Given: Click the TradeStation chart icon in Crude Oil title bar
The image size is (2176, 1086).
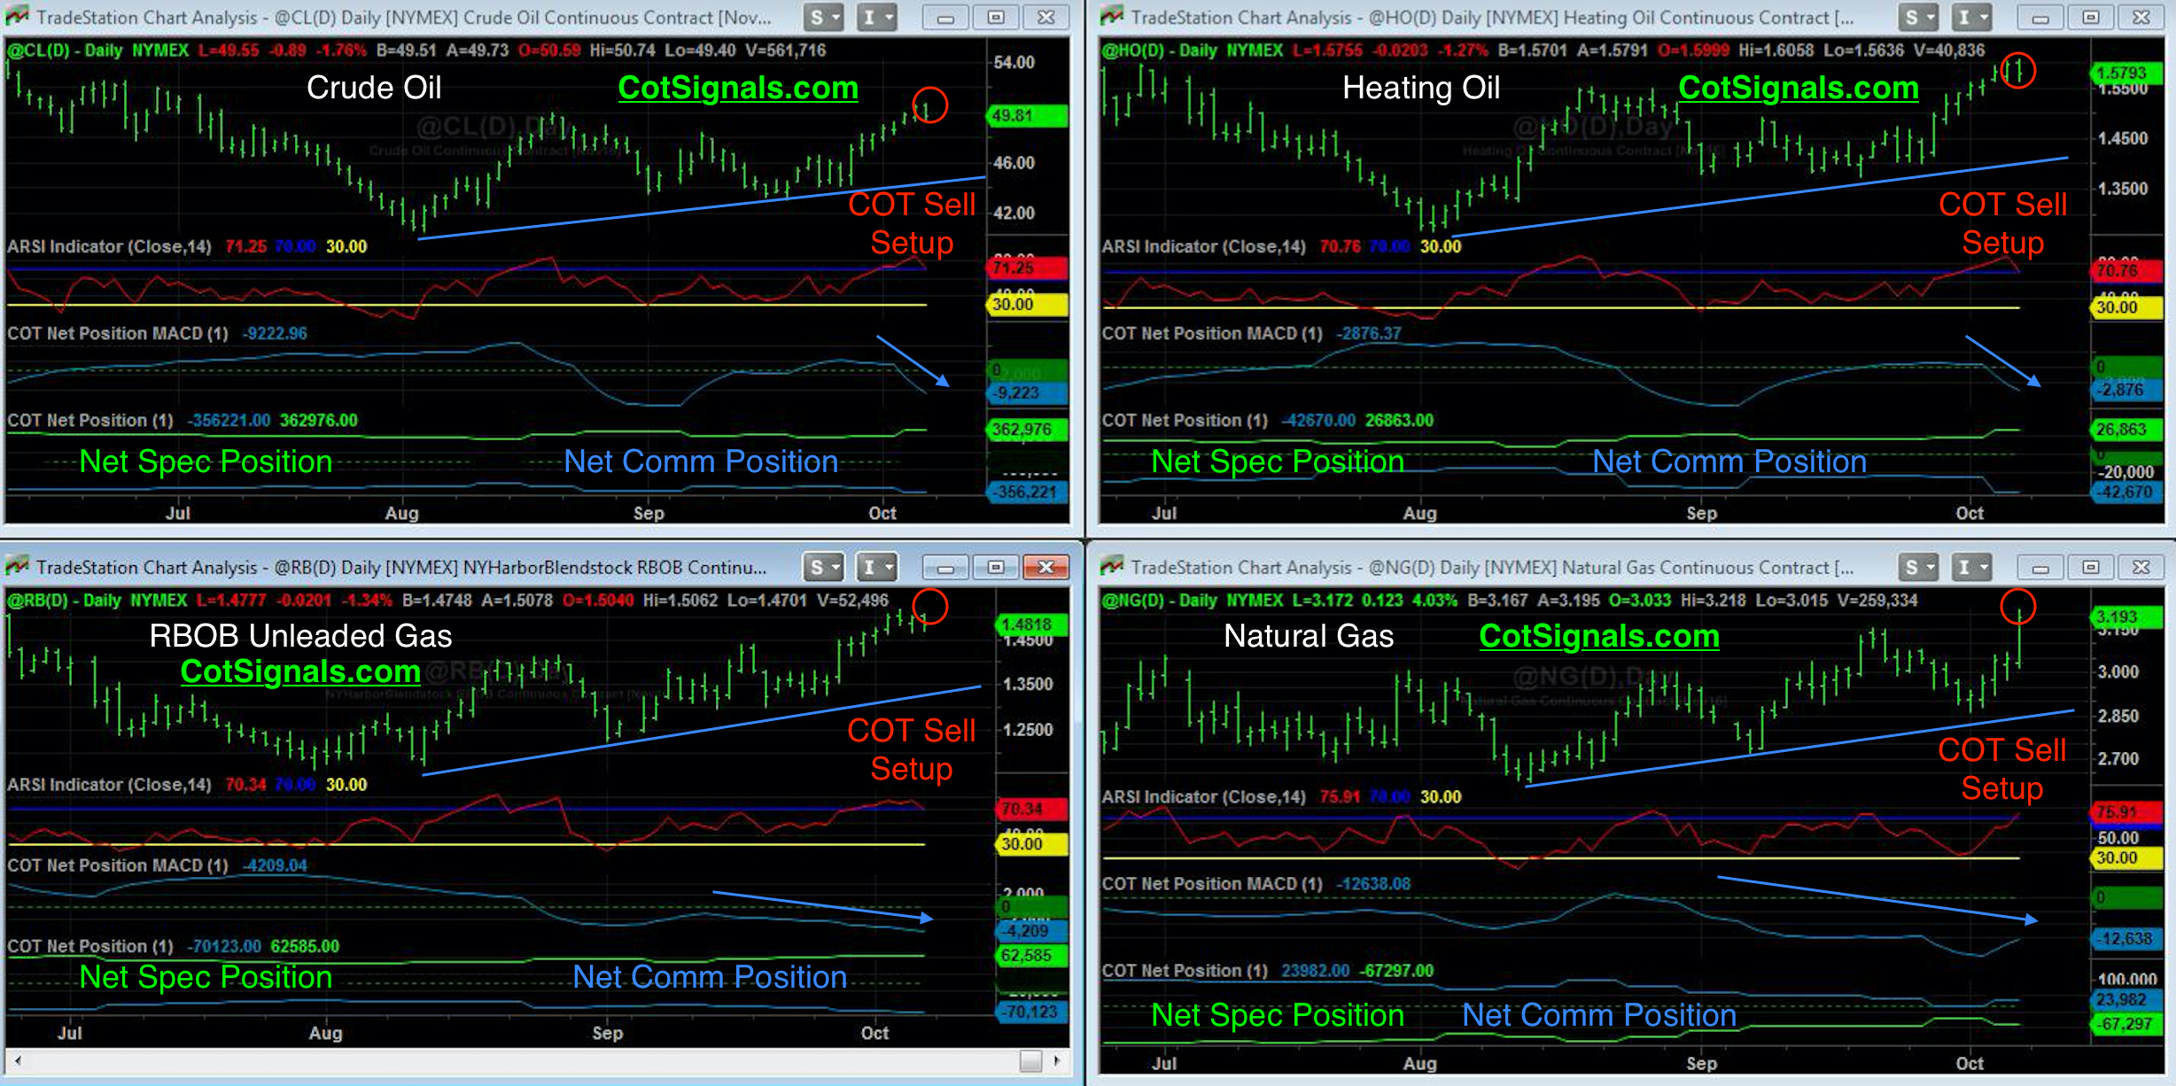Looking at the screenshot, I should (17, 16).
